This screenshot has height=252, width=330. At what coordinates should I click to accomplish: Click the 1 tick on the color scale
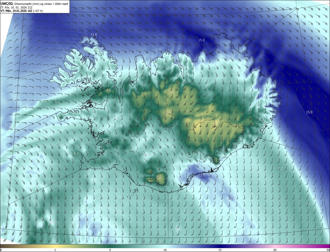coord(55,250)
